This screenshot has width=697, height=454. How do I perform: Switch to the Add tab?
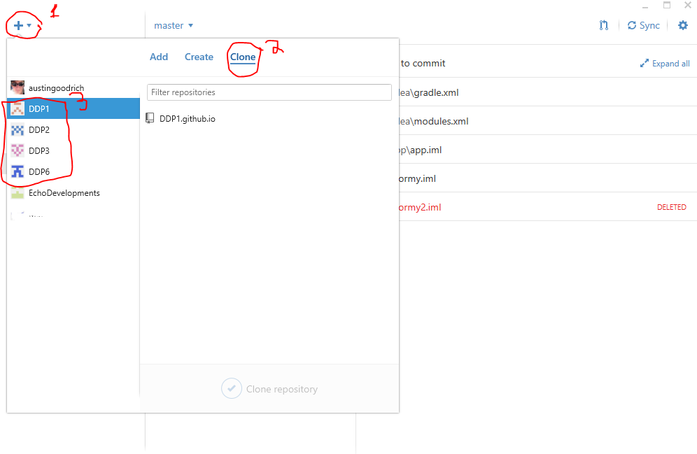point(159,57)
